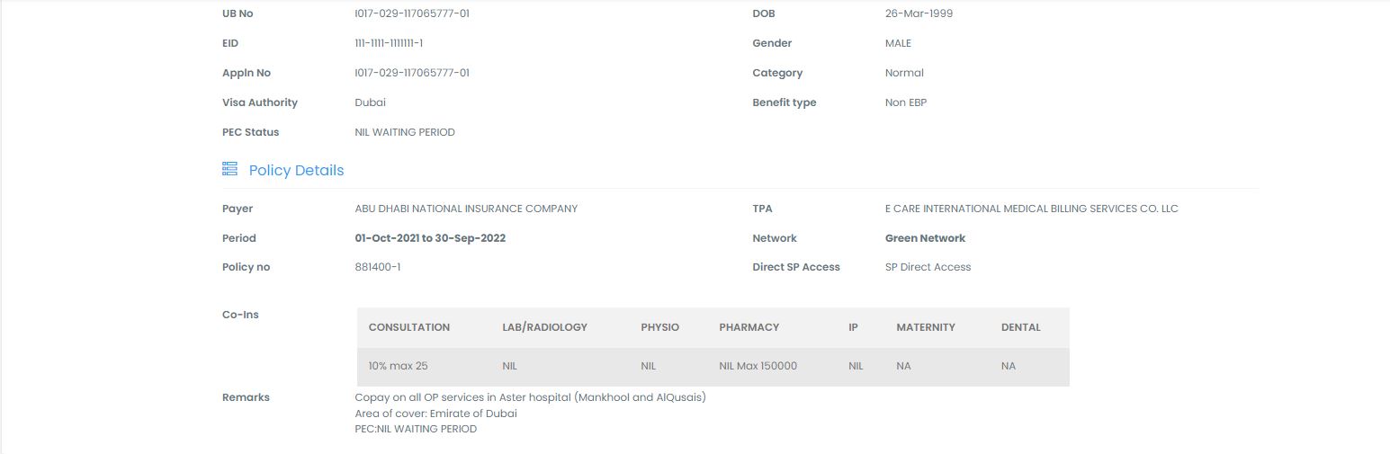This screenshot has width=1390, height=454.
Task: Click the Non EBP benefit type value
Action: (905, 102)
